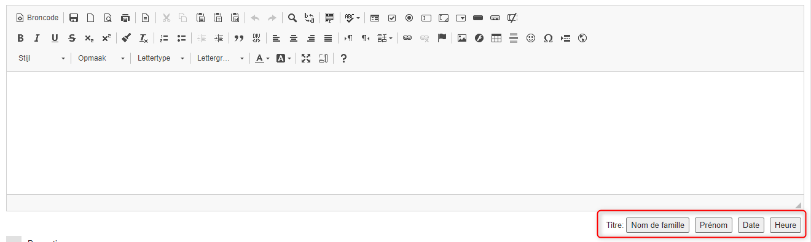
Task: Toggle italic formatting
Action: pos(37,38)
